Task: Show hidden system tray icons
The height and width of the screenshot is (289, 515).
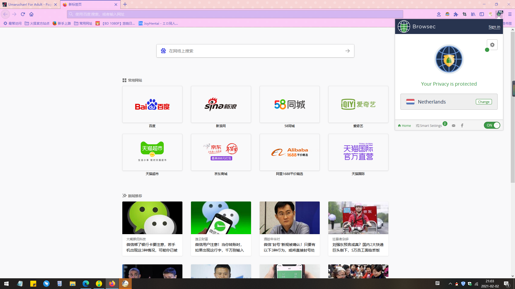Action: click(450, 284)
